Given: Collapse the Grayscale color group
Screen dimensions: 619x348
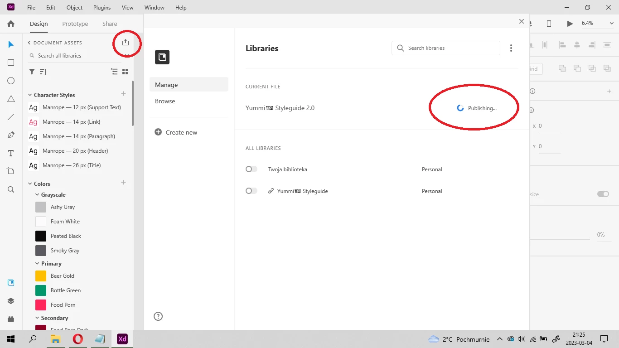Looking at the screenshot, I should pos(37,194).
